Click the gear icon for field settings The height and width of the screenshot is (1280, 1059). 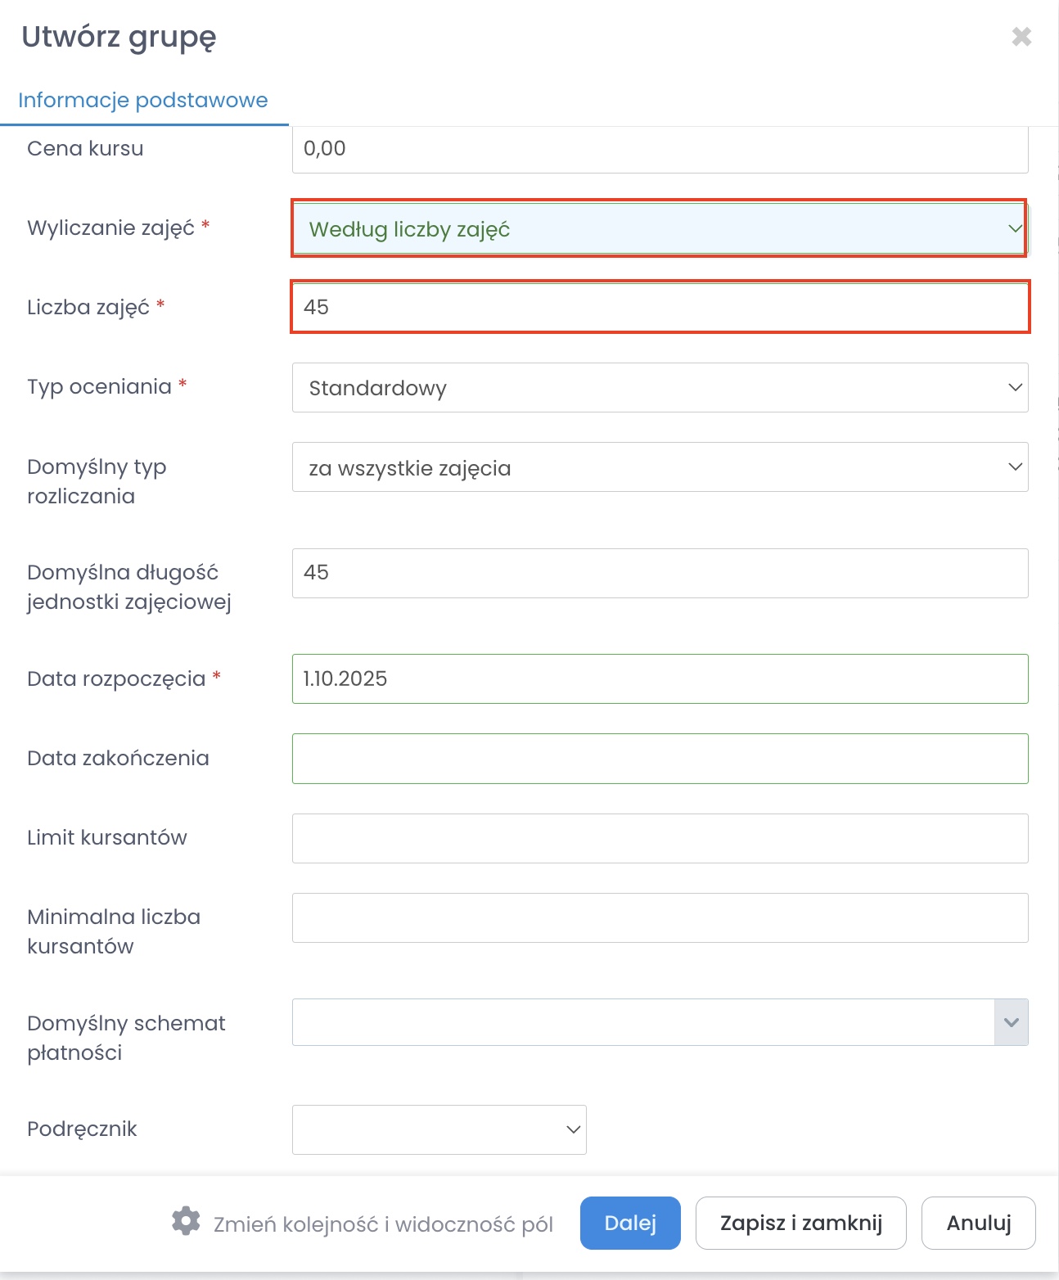click(x=186, y=1221)
